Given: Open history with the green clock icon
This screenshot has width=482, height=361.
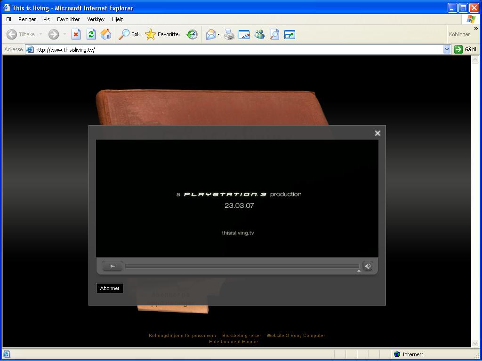Looking at the screenshot, I should pyautogui.click(x=192, y=34).
